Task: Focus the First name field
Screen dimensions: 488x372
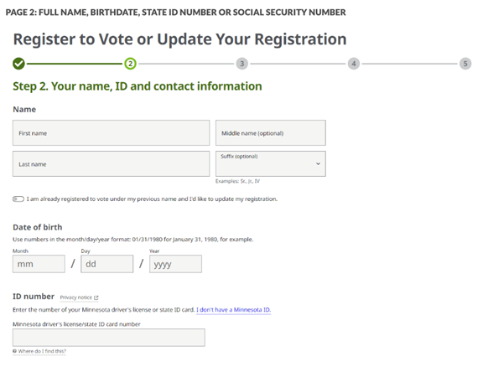Action: click(112, 133)
